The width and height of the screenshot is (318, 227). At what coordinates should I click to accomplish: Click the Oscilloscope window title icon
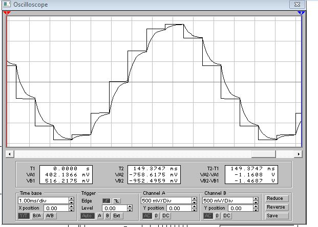pyautogui.click(x=7, y=4)
